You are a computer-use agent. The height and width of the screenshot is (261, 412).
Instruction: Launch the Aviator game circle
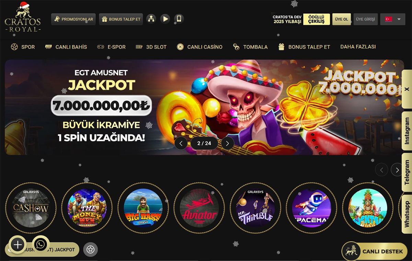(x=199, y=208)
